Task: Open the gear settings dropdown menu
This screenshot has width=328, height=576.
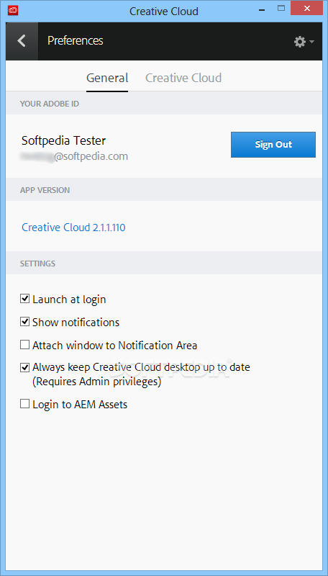Action: [304, 42]
